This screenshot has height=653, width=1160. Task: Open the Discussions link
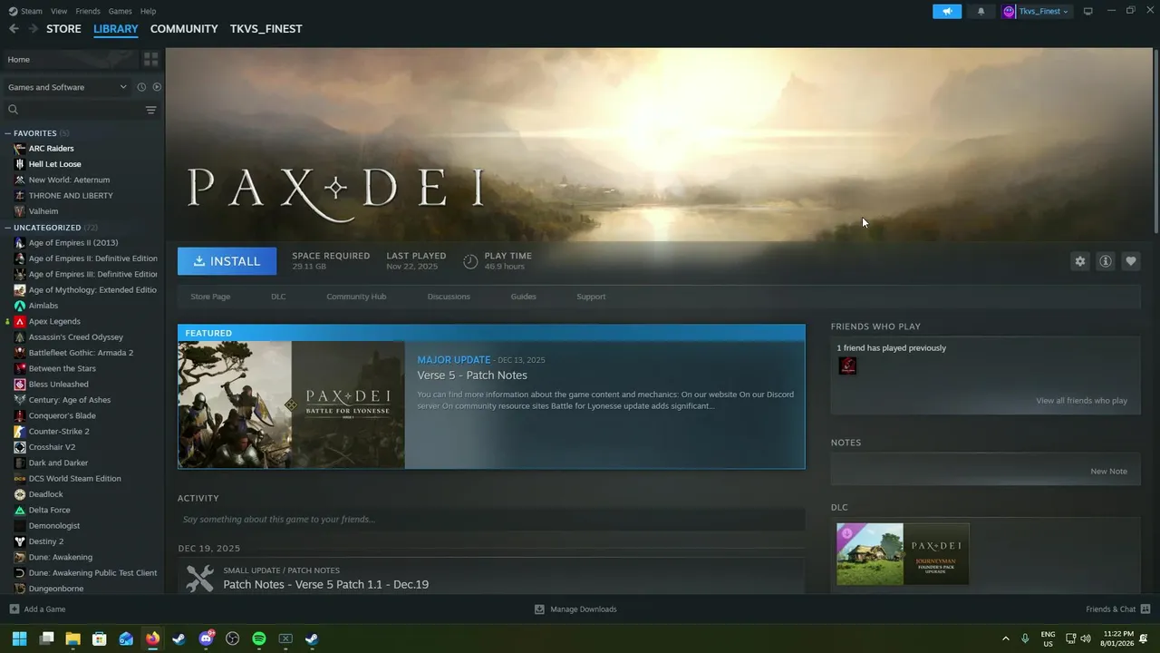(x=449, y=297)
